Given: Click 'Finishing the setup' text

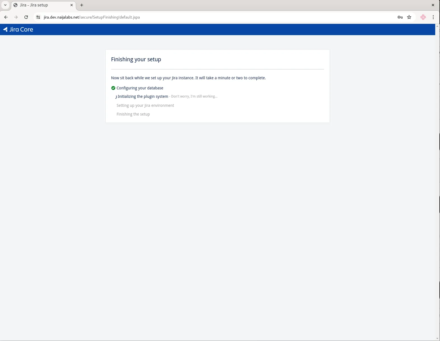Looking at the screenshot, I should [133, 114].
